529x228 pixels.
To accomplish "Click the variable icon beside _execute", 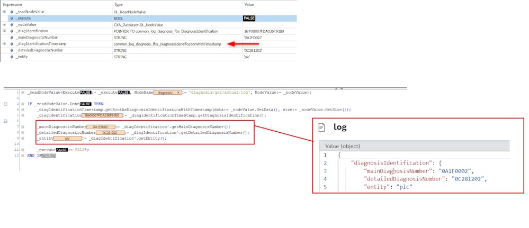I will tap(12, 18).
